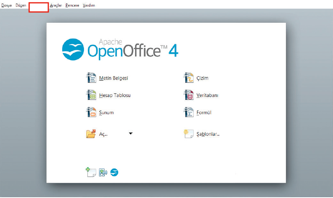Open the Dosya menu
This screenshot has height=198, width=333.
coord(7,6)
